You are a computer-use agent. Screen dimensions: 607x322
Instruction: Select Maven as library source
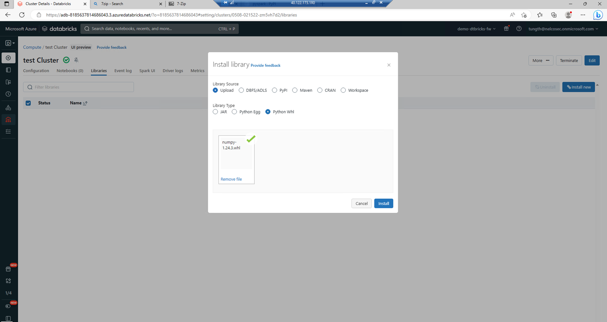295,90
